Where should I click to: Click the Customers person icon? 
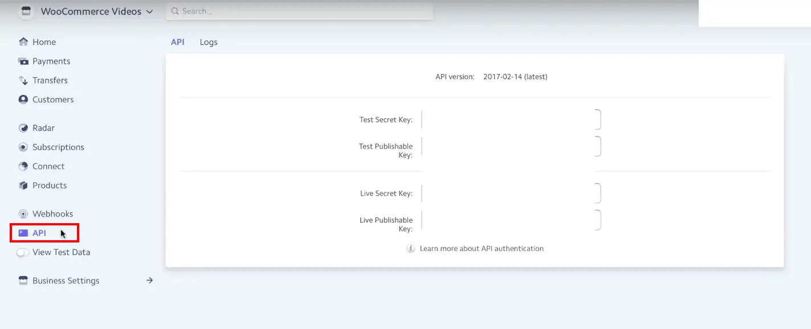(23, 99)
